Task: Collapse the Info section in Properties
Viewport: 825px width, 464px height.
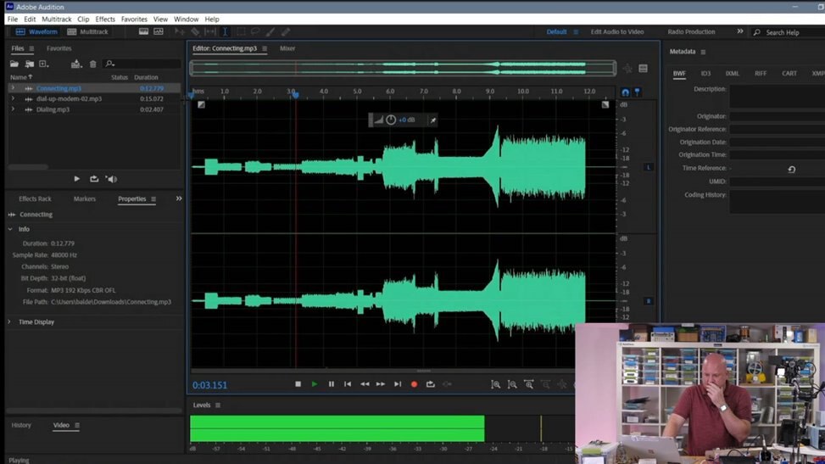Action: (10, 229)
